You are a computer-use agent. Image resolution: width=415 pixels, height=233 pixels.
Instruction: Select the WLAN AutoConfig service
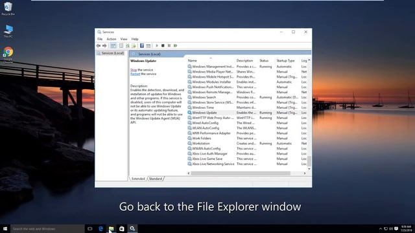pyautogui.click(x=246, y=128)
